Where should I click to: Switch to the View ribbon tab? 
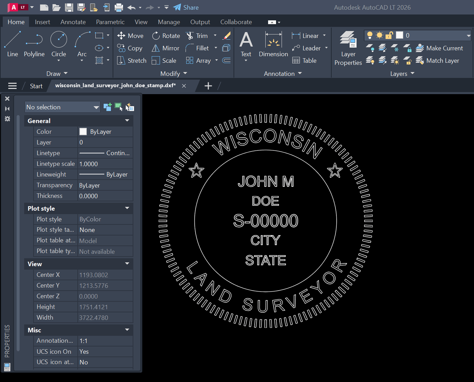click(141, 22)
